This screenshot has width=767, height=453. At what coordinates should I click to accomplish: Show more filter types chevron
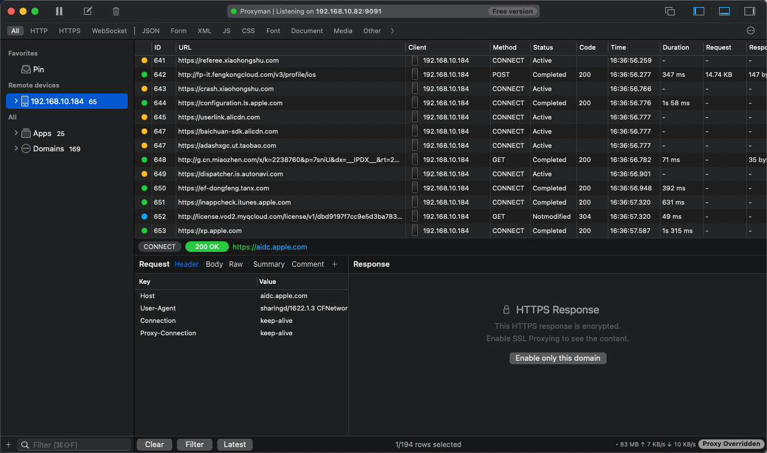click(392, 31)
